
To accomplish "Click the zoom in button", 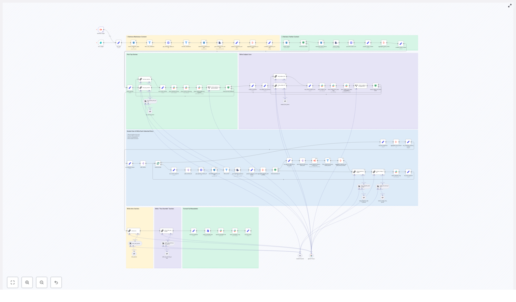I will point(27,282).
